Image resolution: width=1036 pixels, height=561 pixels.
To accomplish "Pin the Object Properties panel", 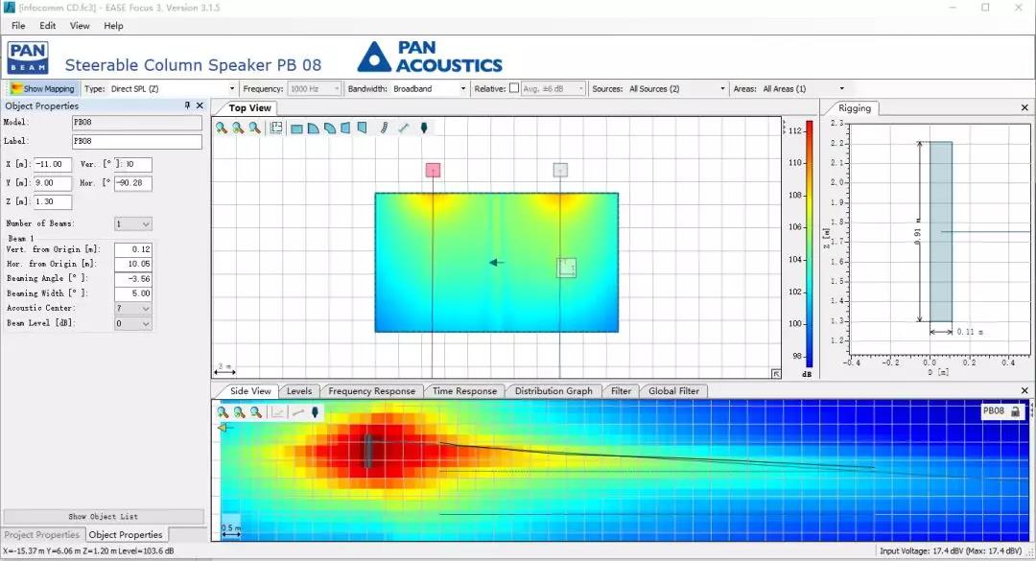I will [187, 105].
